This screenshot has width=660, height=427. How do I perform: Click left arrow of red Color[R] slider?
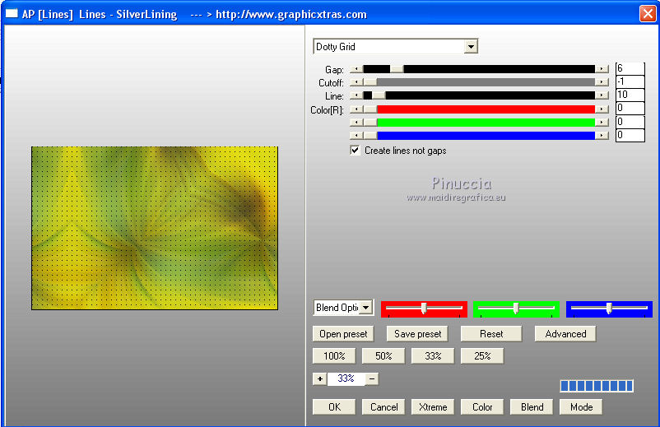[x=356, y=109]
